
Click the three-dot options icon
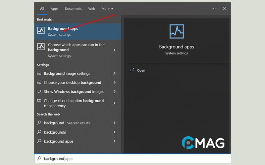(214, 9)
